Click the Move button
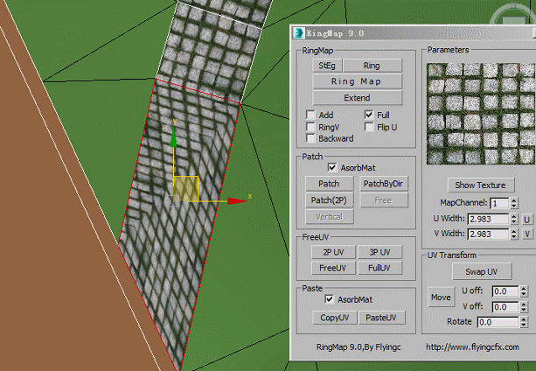536x371 pixels. click(x=441, y=297)
